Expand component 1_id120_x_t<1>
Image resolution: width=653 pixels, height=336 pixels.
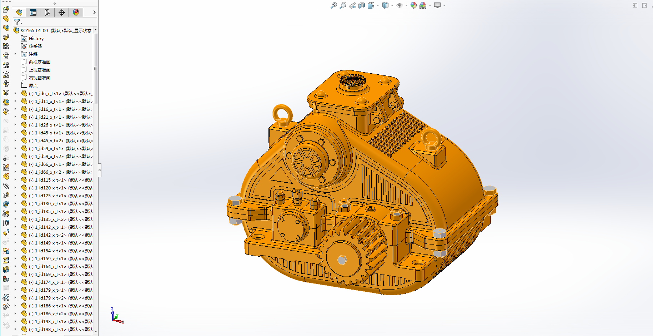coord(15,188)
